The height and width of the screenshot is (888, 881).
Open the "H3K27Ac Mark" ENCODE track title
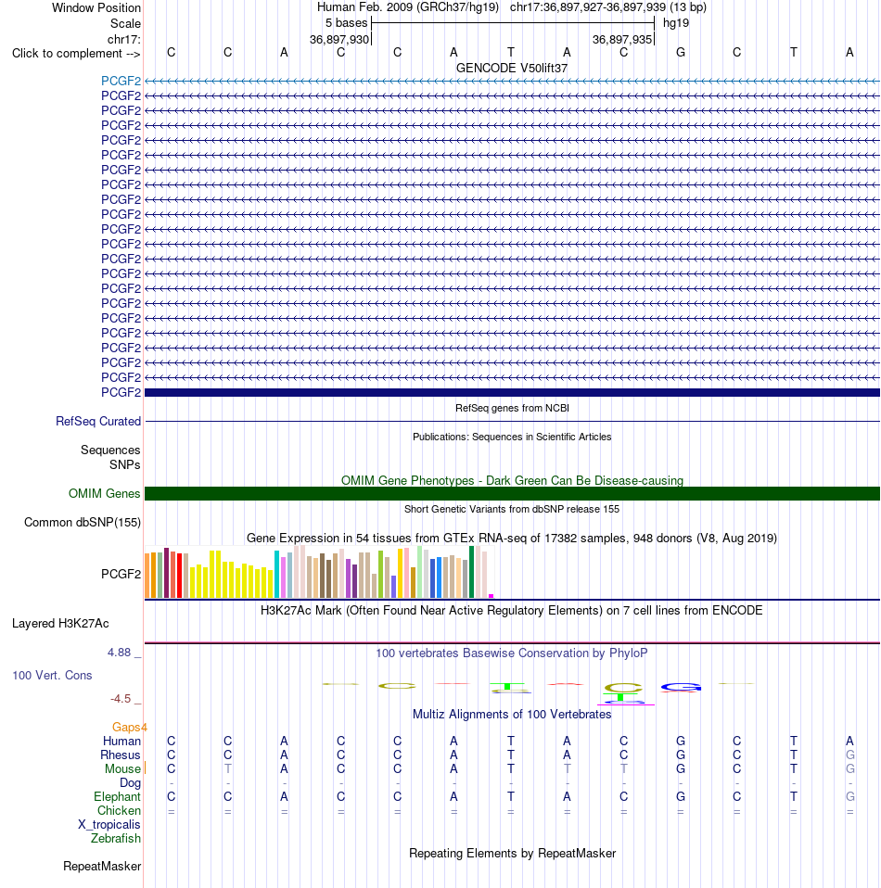coord(512,611)
